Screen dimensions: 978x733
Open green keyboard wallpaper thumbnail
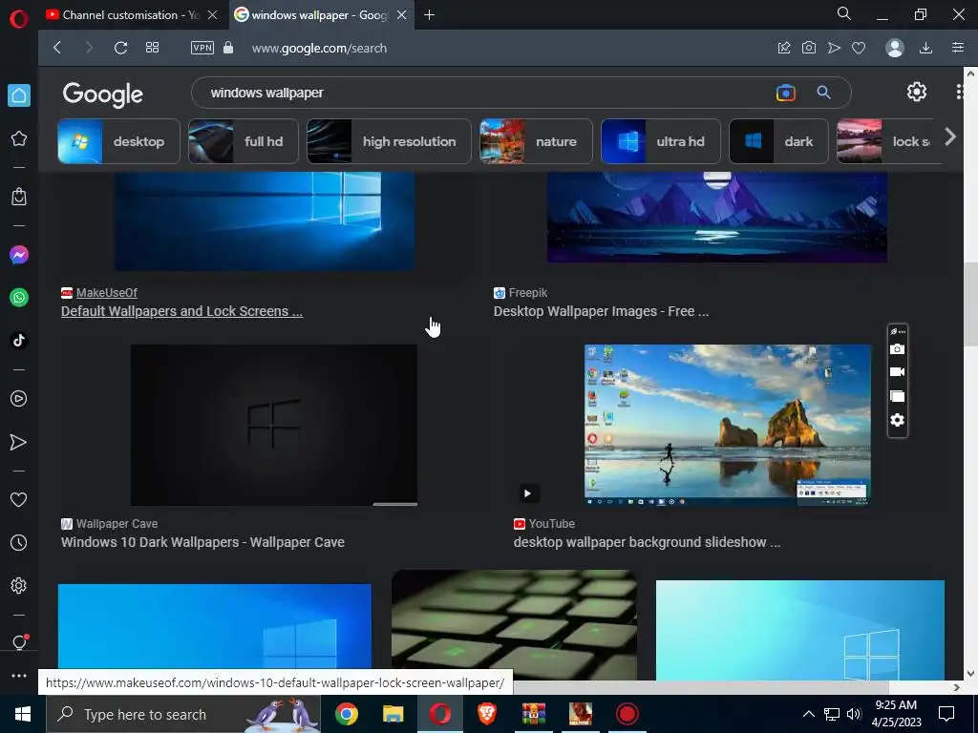pyautogui.click(x=514, y=625)
